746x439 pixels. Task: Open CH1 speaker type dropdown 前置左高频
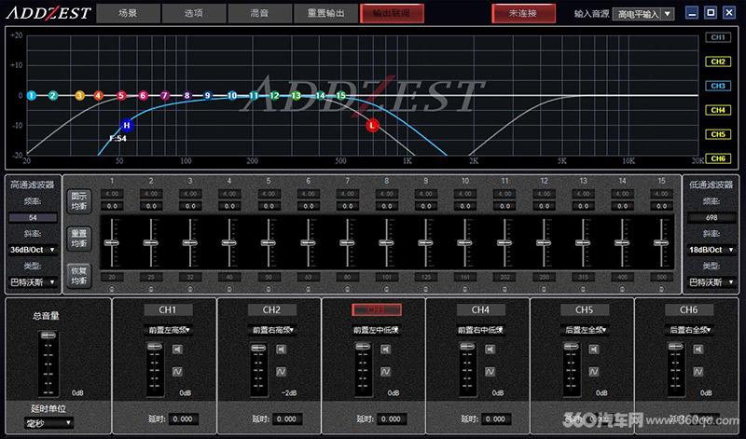(168, 330)
